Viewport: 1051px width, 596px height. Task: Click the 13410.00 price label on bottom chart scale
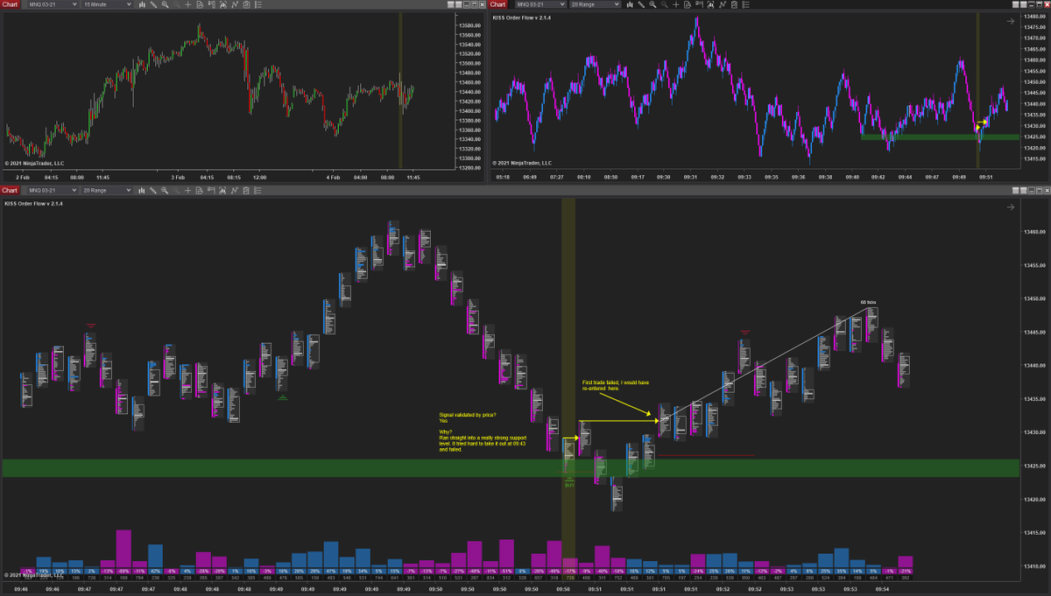(x=1033, y=566)
